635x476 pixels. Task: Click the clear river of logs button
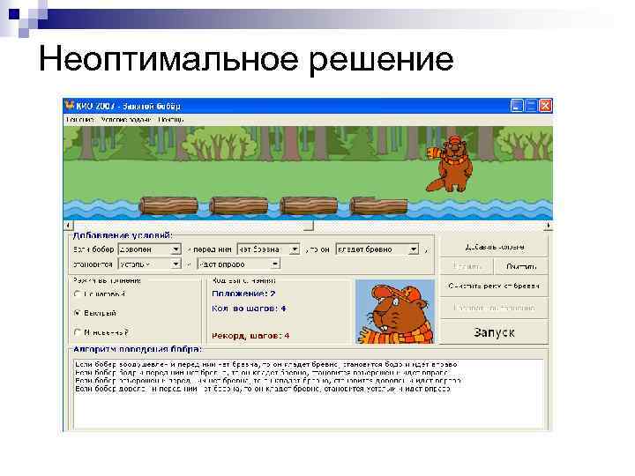[494, 286]
